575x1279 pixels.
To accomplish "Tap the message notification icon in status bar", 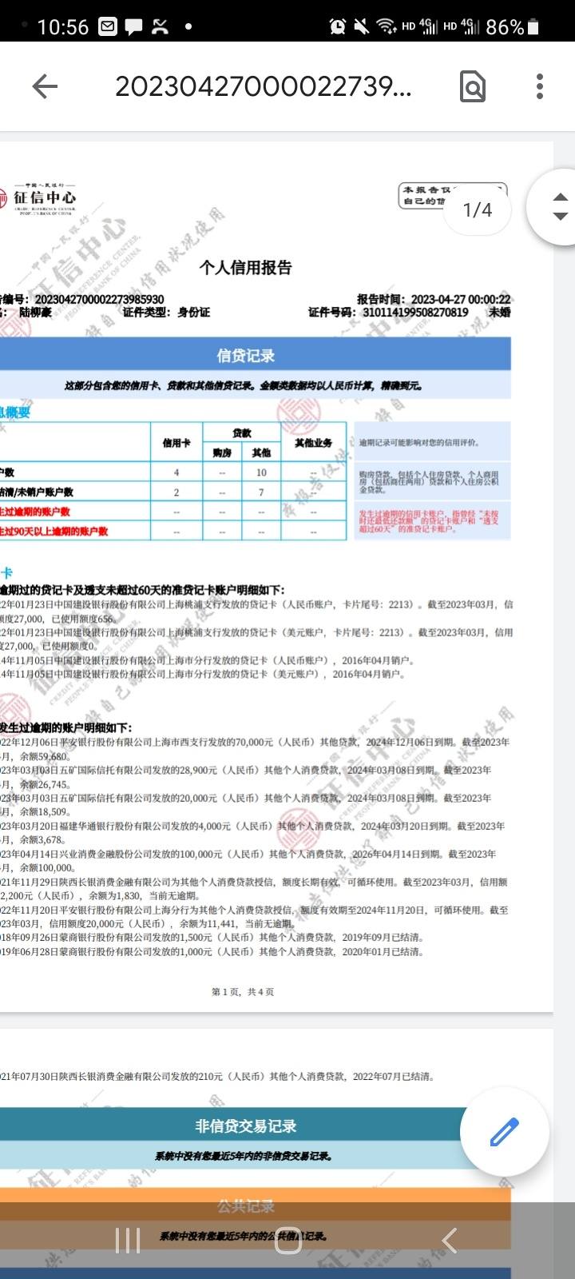I will [x=133, y=27].
